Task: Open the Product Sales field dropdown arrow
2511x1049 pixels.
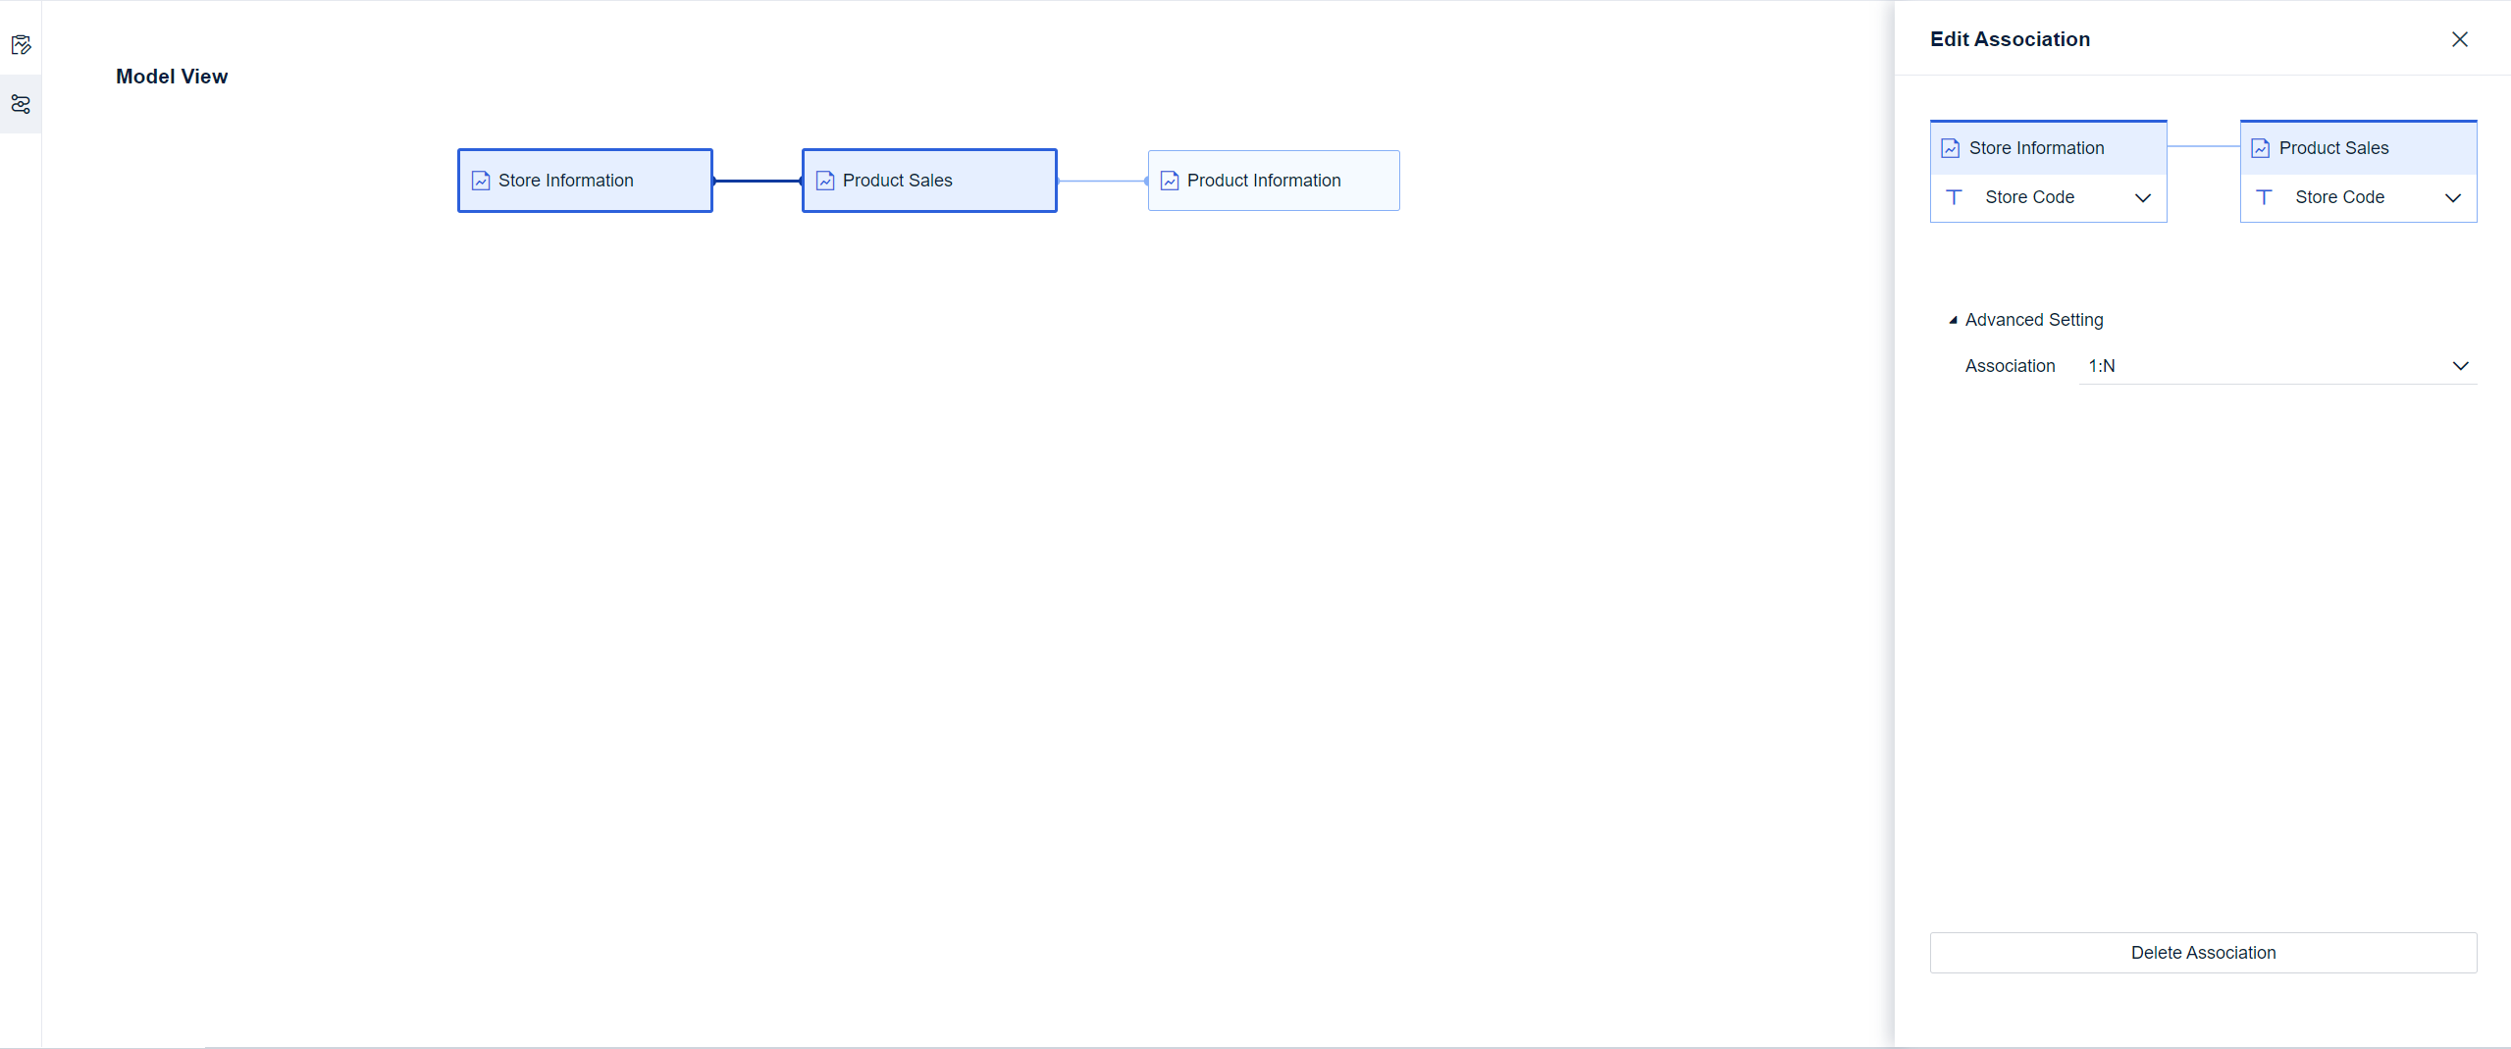Action: pyautogui.click(x=2453, y=197)
